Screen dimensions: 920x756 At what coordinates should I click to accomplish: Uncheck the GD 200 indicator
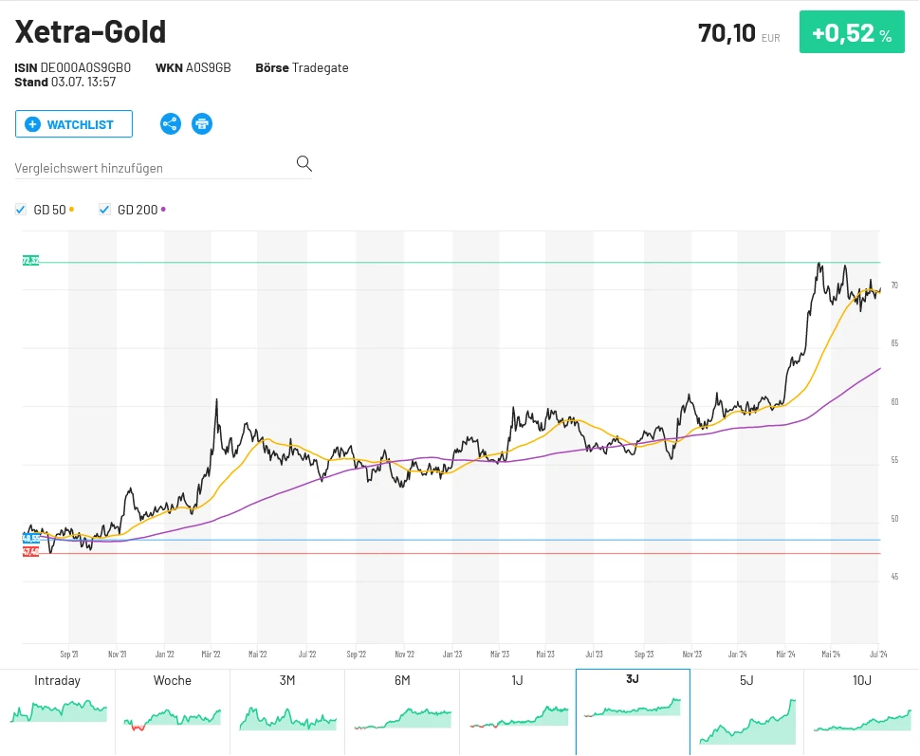coord(104,210)
